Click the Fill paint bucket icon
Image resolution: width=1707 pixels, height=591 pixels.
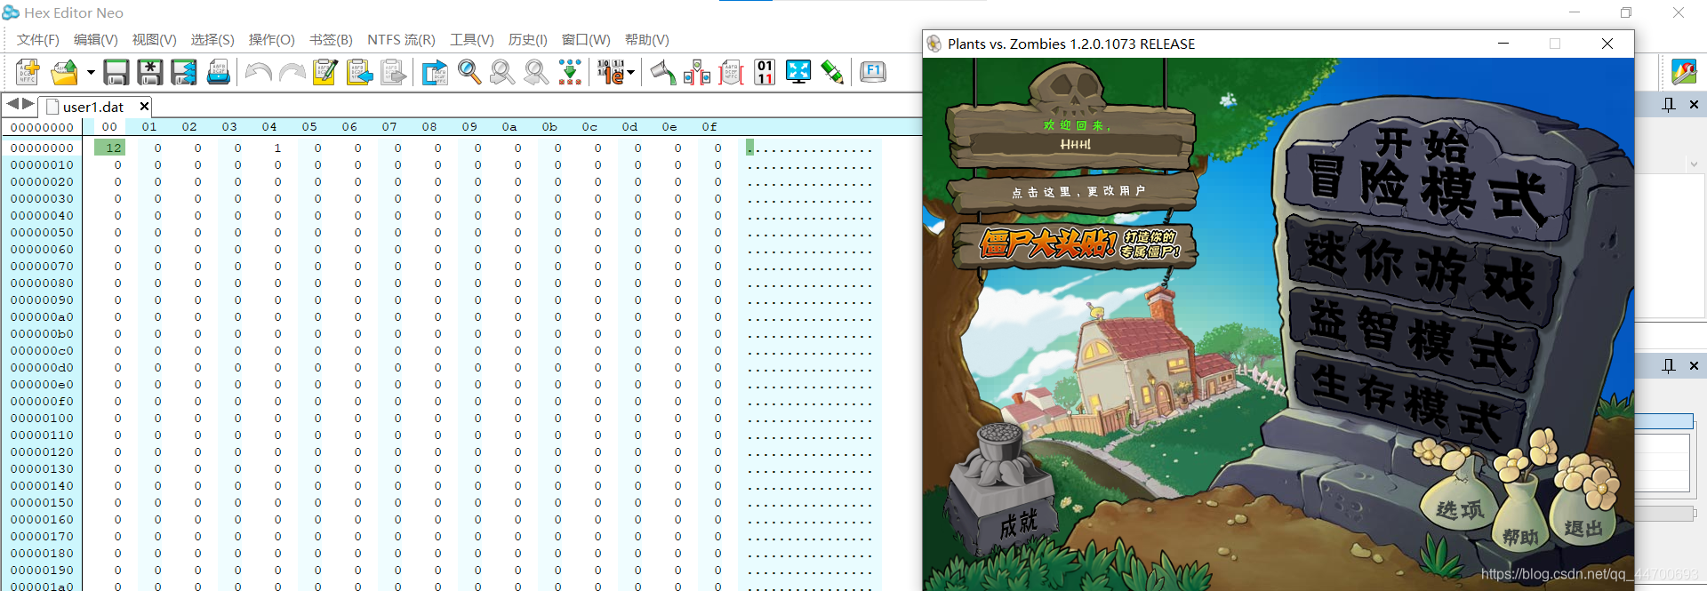(662, 72)
